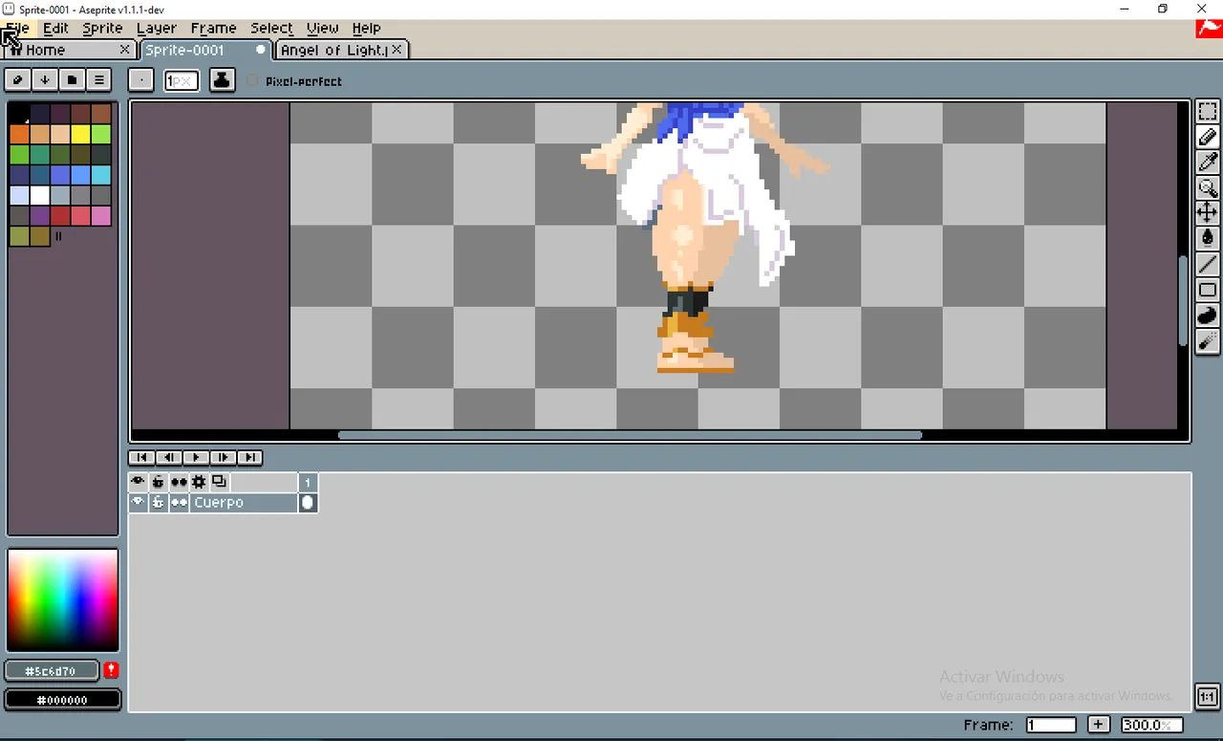
Task: Select the Zoom magnifier tool
Action: 1207,187
